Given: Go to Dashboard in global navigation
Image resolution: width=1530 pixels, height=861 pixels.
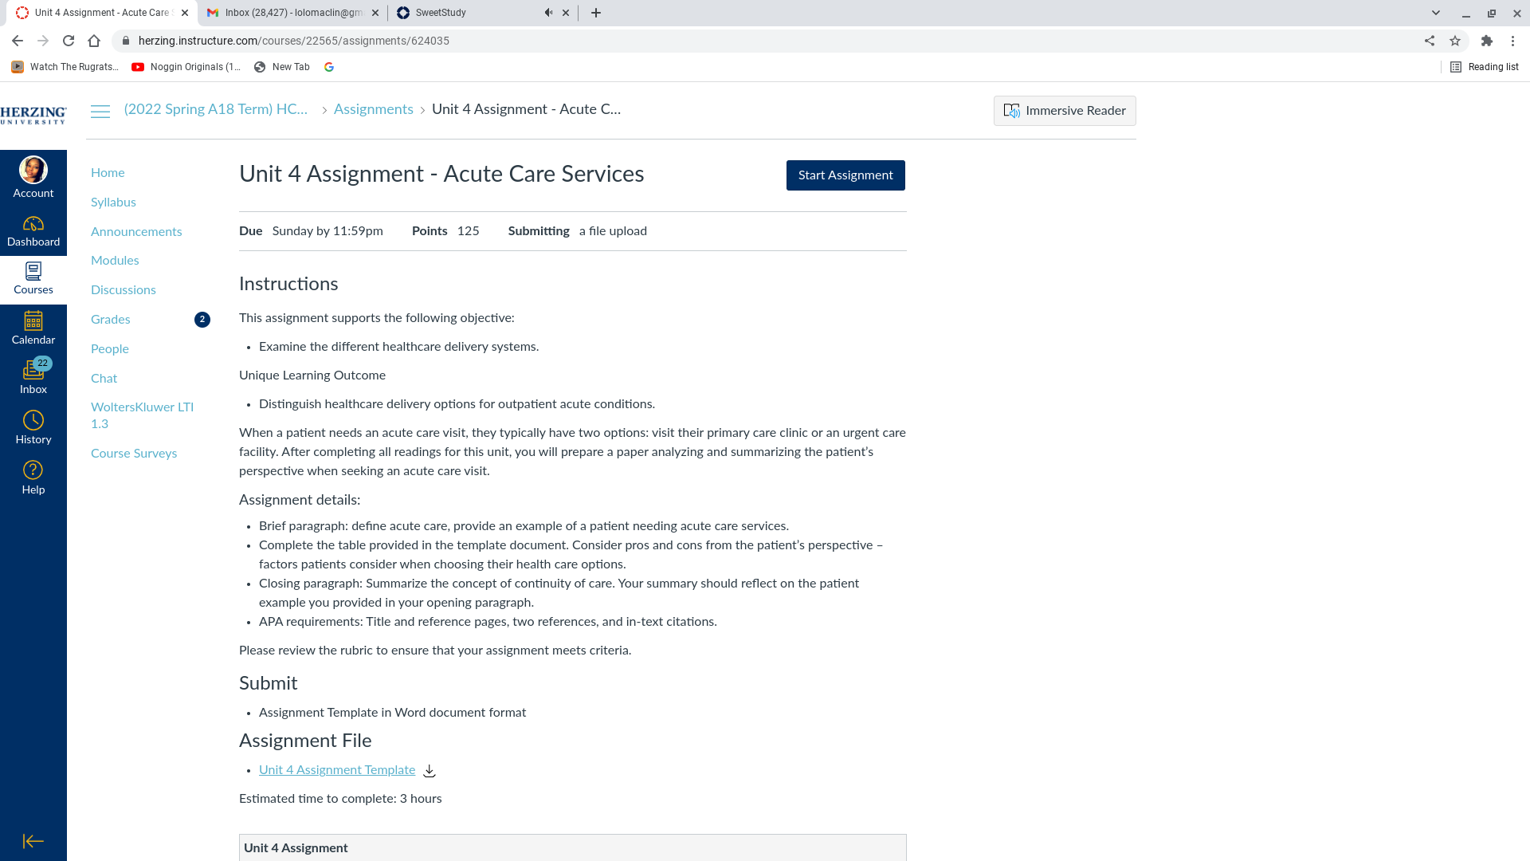Looking at the screenshot, I should (33, 232).
